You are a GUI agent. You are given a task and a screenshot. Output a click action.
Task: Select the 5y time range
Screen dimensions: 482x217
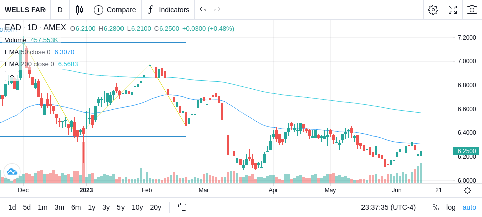coord(120,208)
